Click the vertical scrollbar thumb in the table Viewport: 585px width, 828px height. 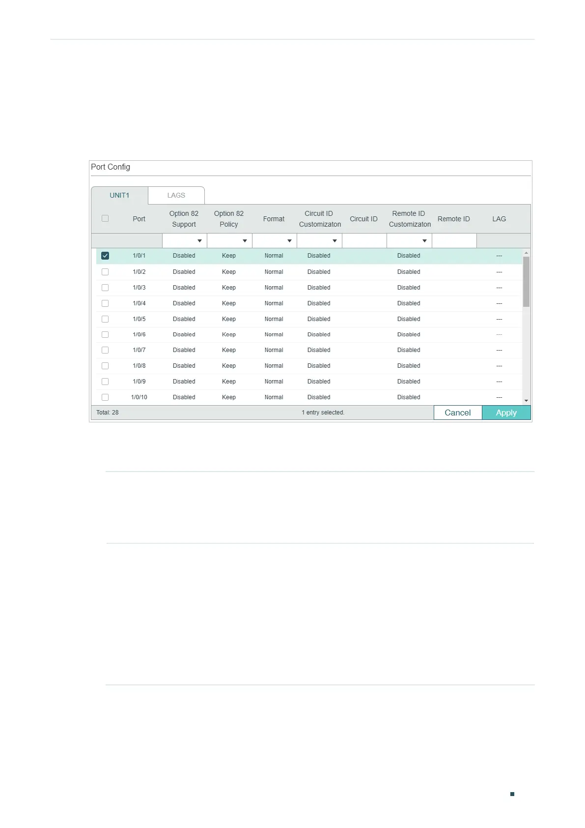pos(526,282)
